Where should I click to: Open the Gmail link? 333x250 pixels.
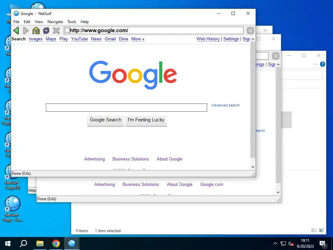click(110, 39)
